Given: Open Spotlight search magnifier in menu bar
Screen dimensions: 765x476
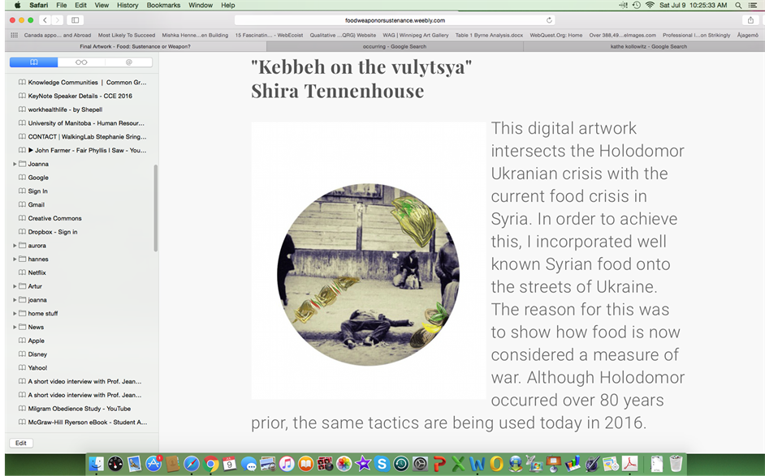Looking at the screenshot, I should pos(738,6).
